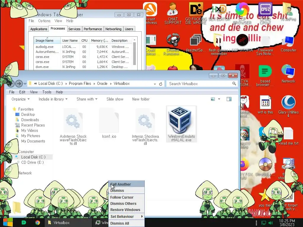Open the UltraBULL disc icon

tap(265, 167)
